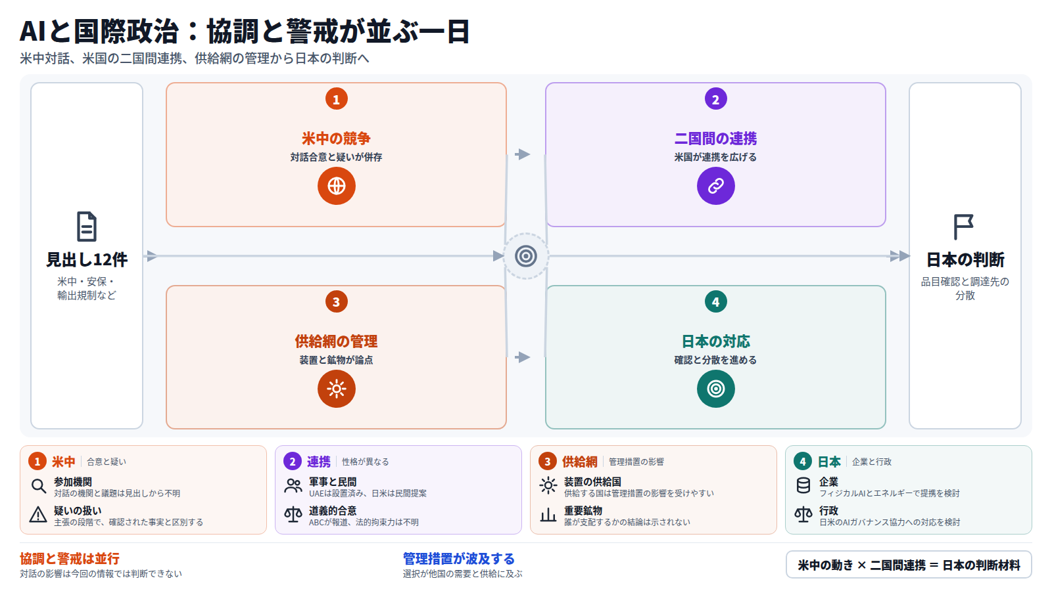Select the 供給網の管理 card title
Screen dimensions: 1052x591
coord(337,341)
